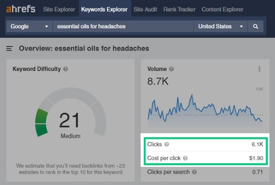Select the Keywords Explorer tab
275x185 pixels.
coord(104,9)
